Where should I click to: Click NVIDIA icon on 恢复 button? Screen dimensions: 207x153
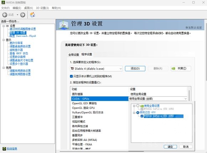(173, 68)
